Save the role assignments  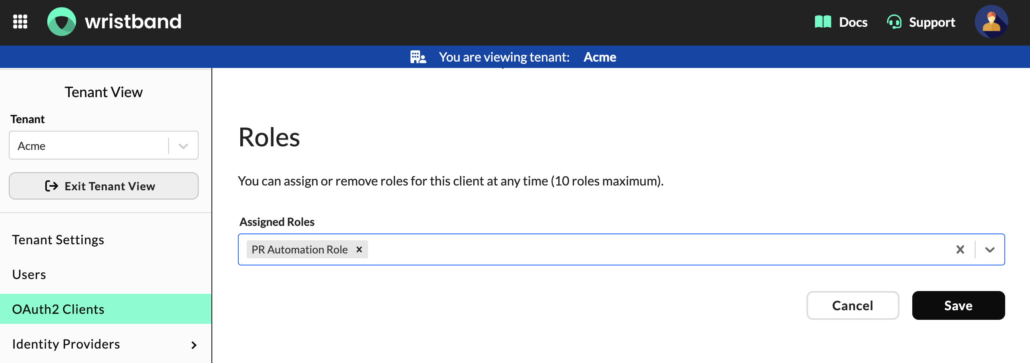click(x=958, y=305)
